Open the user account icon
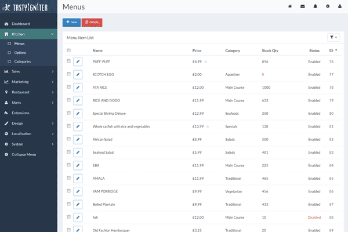The width and height of the screenshot is (348, 232). click(x=340, y=7)
